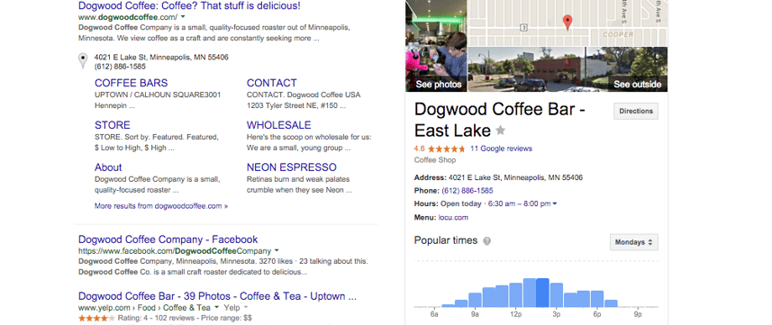Screen dimensions: 772x325
Task: Click the 12p label on Popular times chart
Action: (x=515, y=313)
